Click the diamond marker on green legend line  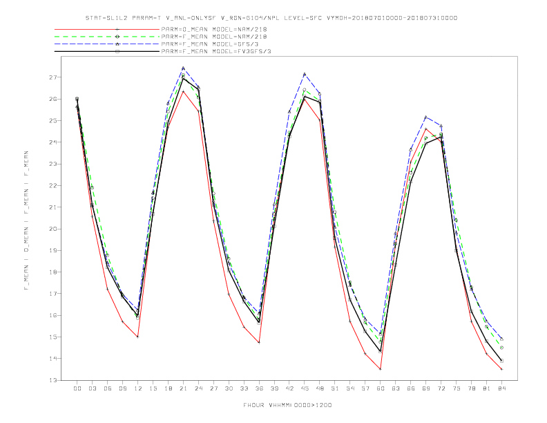[x=117, y=37]
